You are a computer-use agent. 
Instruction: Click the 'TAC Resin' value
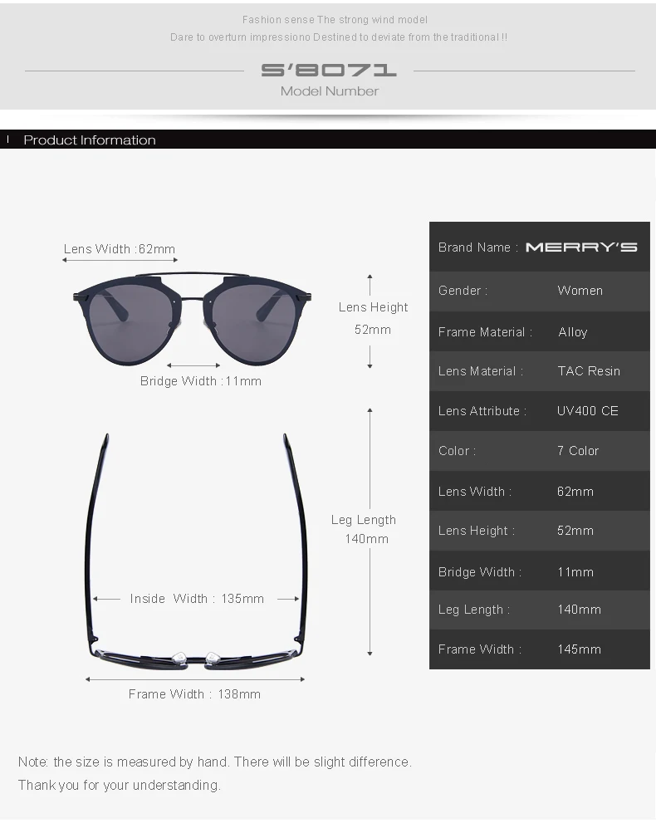tap(589, 371)
